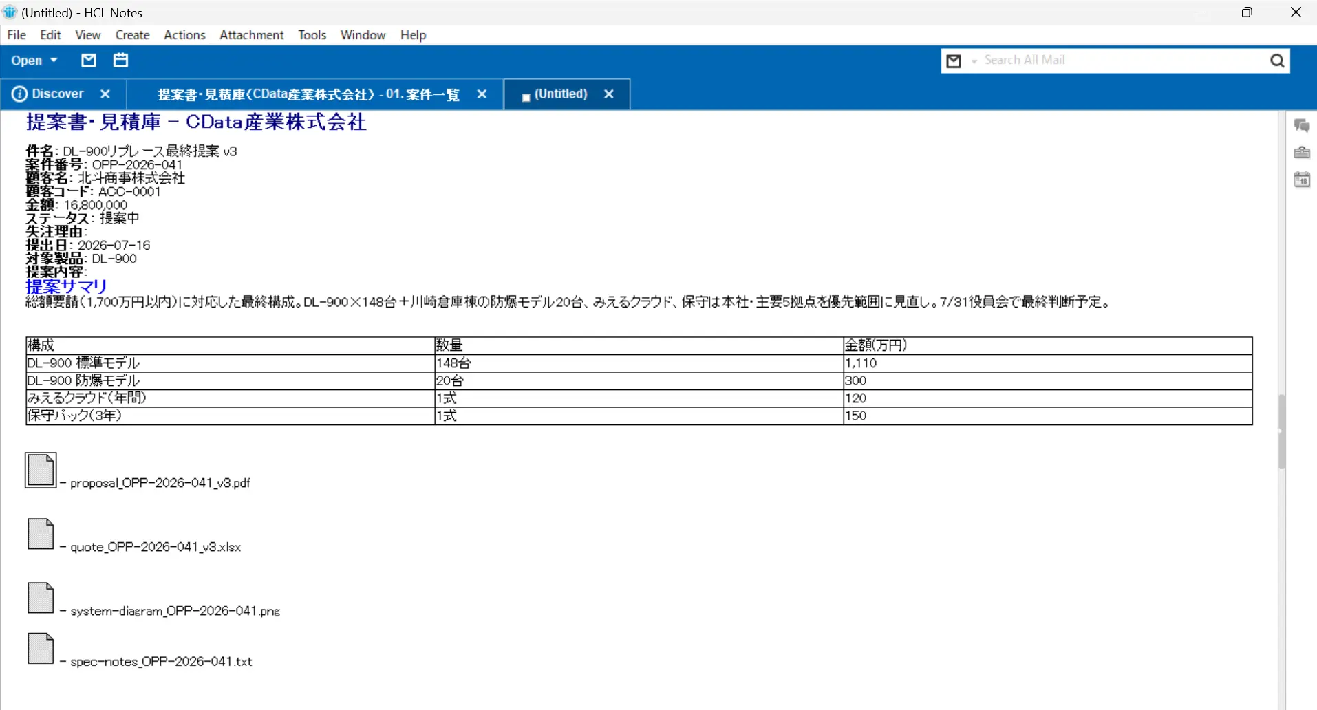Click table cell DL-900 防爆モデル
Image resolution: width=1317 pixels, height=710 pixels.
tap(230, 380)
